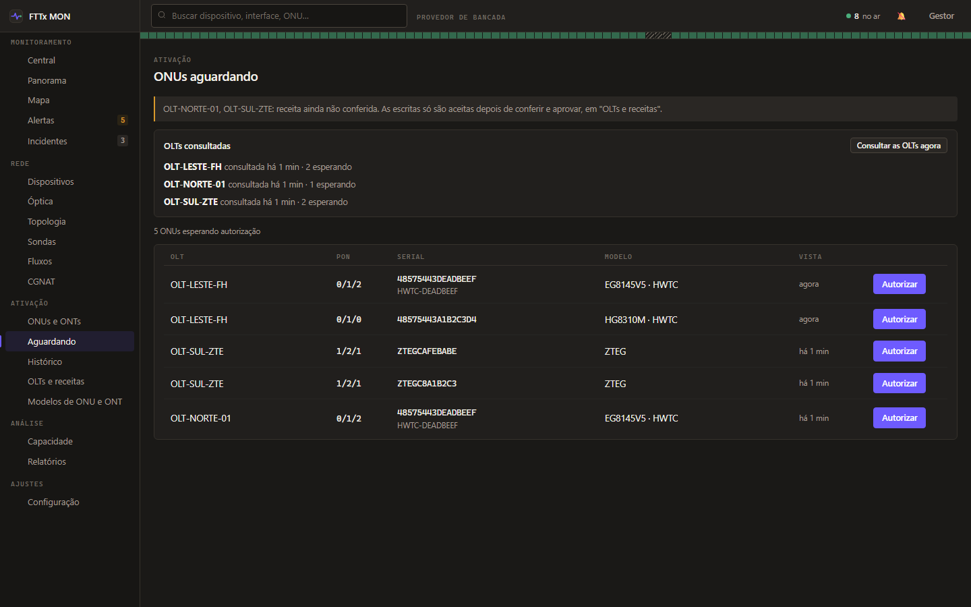Authorize the ZTEGCAFEBABE ONU
The width and height of the screenshot is (971, 607).
[900, 351]
